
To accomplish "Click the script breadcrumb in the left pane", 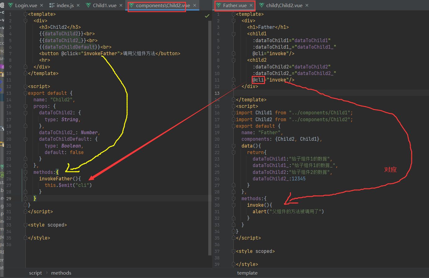I will [x=35, y=273].
